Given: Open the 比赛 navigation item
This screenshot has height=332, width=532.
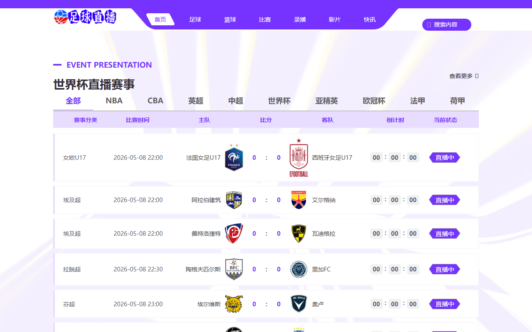Looking at the screenshot, I should tap(265, 20).
